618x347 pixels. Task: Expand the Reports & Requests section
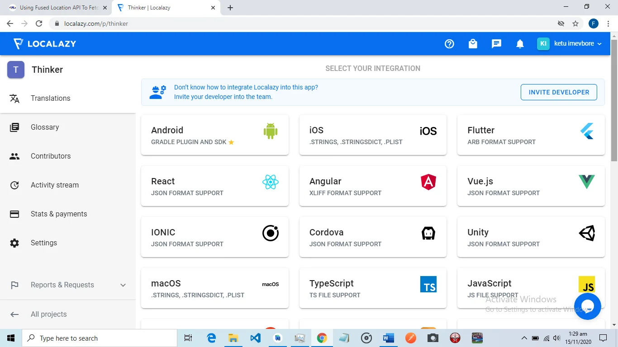[68, 285]
